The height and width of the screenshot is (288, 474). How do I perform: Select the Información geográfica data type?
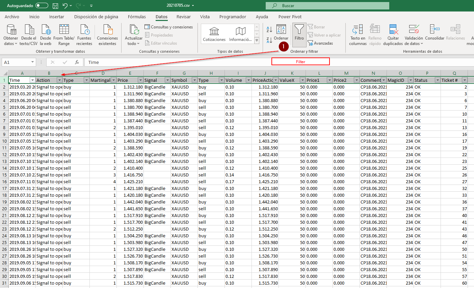240,34
